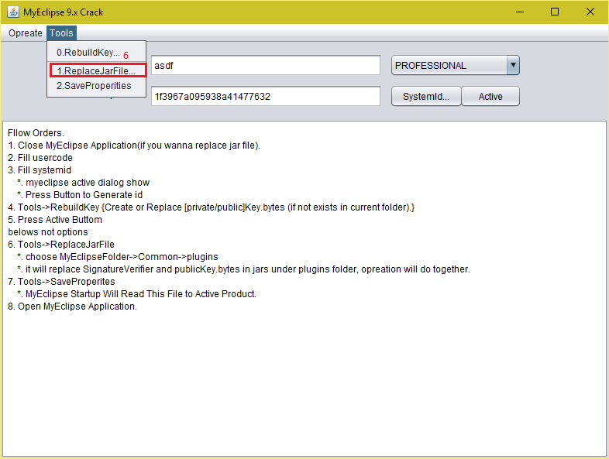Screen dimensions: 609x459
Task: Choose 2.SaveProperities menu entry
Action: (96, 86)
